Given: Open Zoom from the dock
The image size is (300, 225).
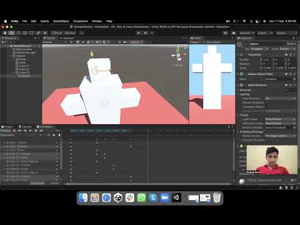Looking at the screenshot, I should click(x=165, y=197).
